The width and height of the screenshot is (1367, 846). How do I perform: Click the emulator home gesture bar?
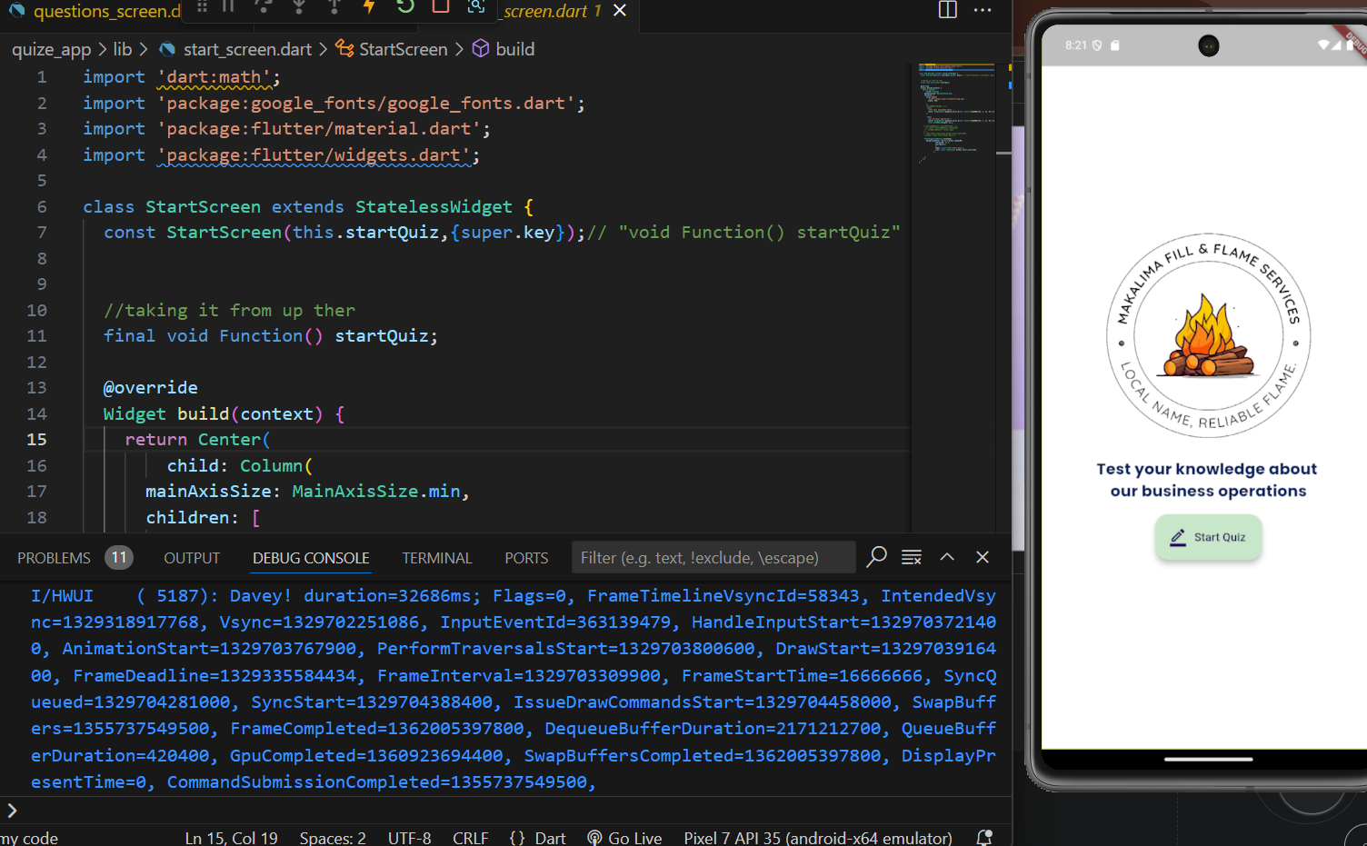[1208, 759]
